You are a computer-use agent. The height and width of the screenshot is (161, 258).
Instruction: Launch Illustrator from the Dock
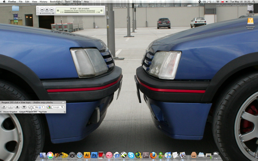87,155
